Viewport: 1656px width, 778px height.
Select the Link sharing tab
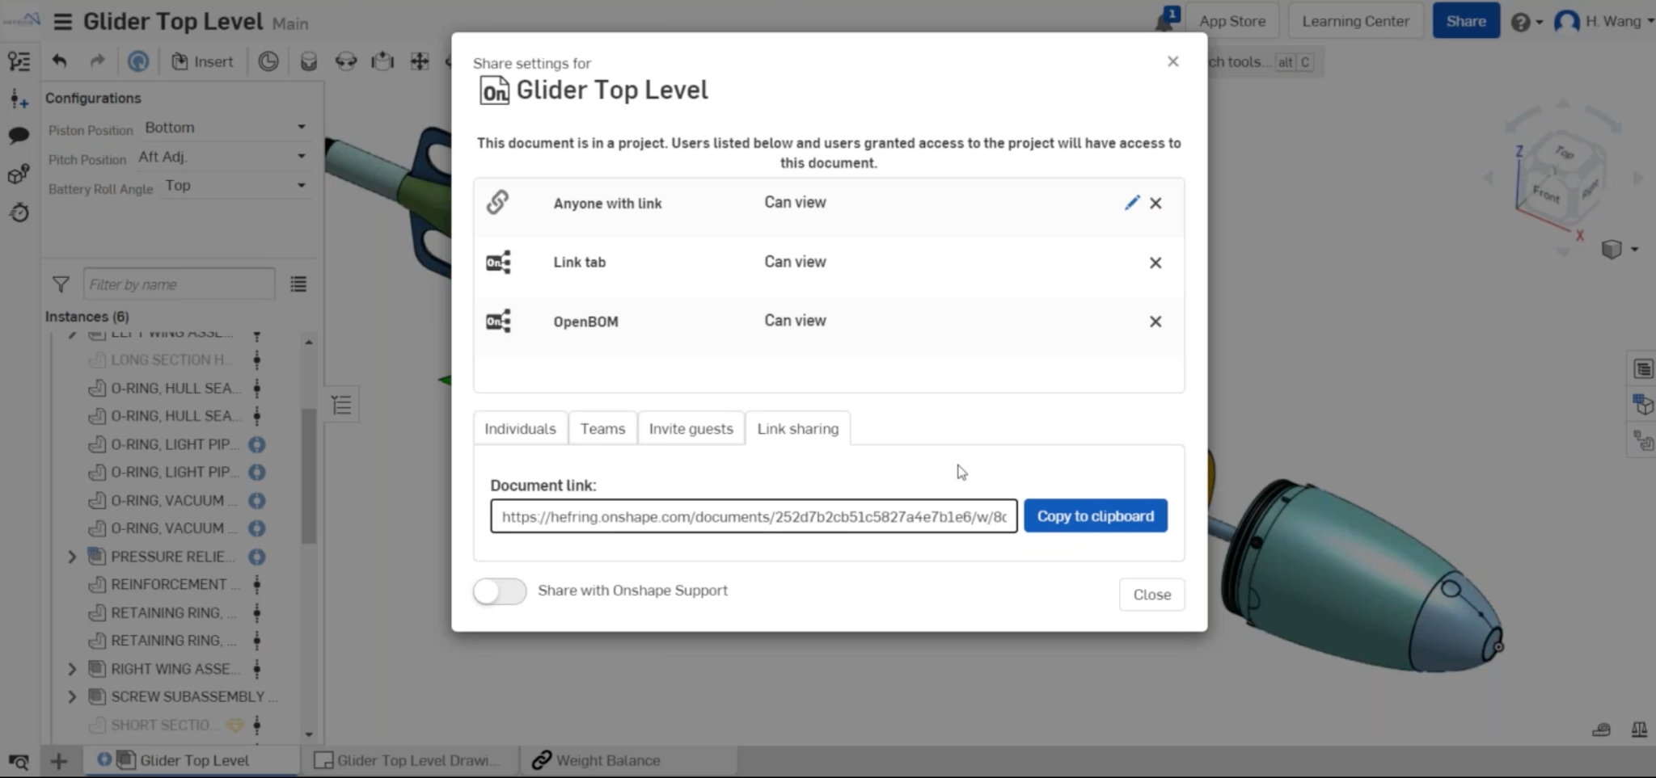(x=797, y=429)
